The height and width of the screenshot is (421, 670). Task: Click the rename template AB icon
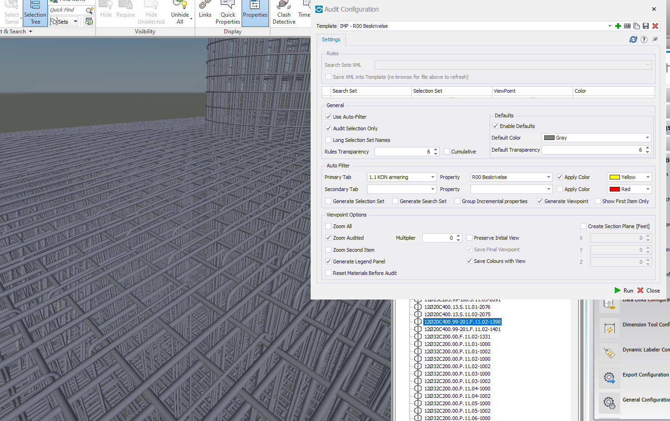pos(627,26)
